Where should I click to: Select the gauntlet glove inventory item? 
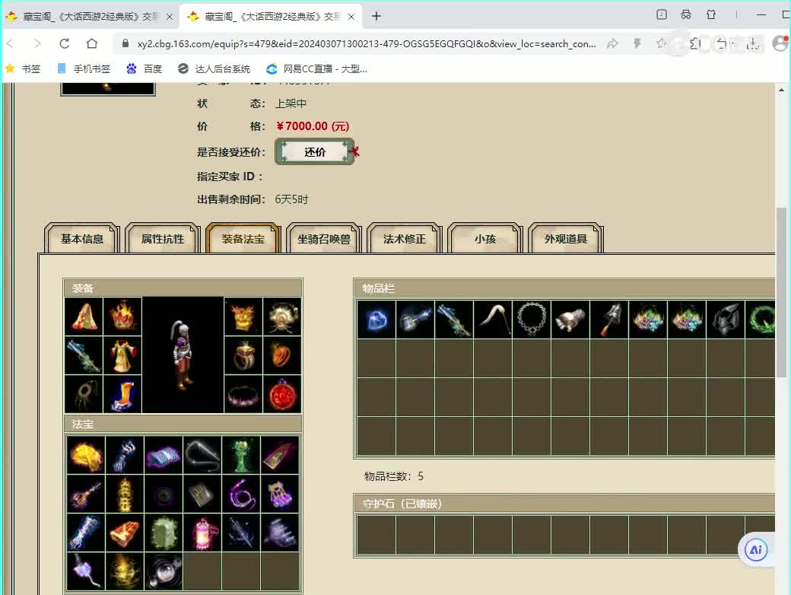(x=570, y=320)
